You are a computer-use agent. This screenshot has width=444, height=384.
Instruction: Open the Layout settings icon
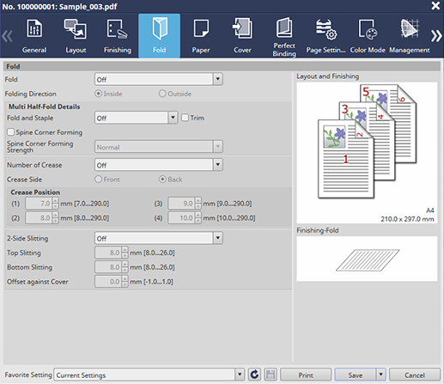pos(76,28)
